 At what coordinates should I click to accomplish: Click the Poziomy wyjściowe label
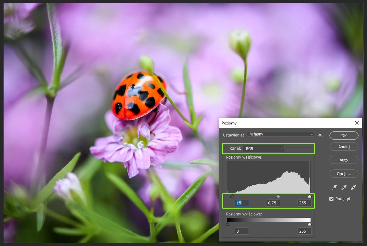(x=244, y=214)
